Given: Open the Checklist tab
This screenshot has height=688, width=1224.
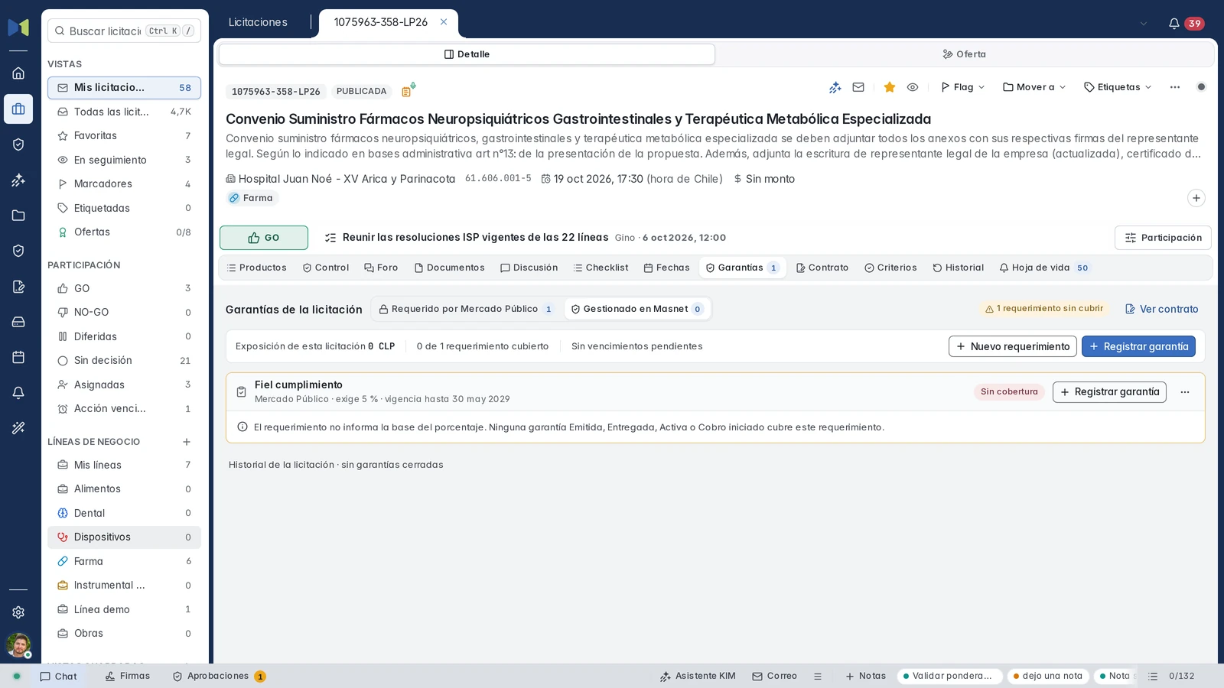Looking at the screenshot, I should click(601, 268).
